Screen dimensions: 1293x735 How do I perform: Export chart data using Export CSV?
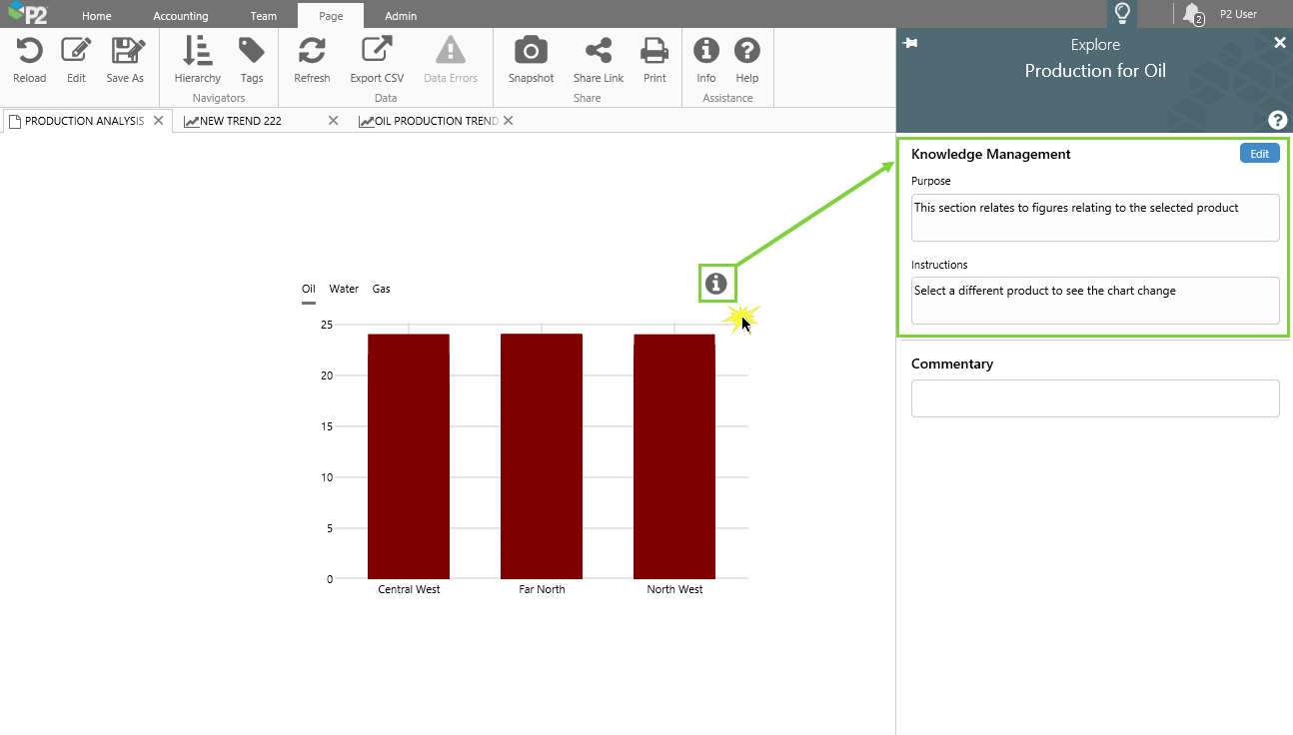[377, 52]
